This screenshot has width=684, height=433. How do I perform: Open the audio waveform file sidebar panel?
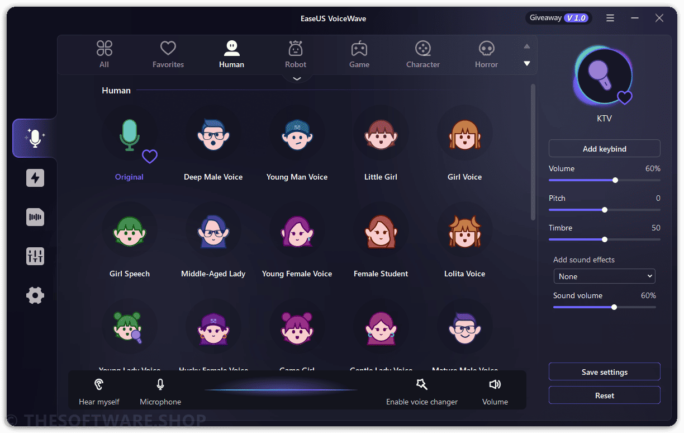[35, 217]
